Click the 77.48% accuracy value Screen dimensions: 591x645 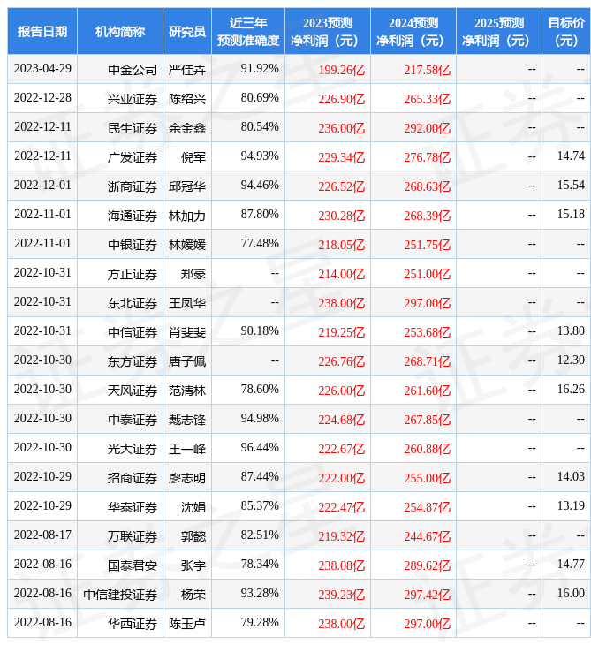[x=260, y=244]
